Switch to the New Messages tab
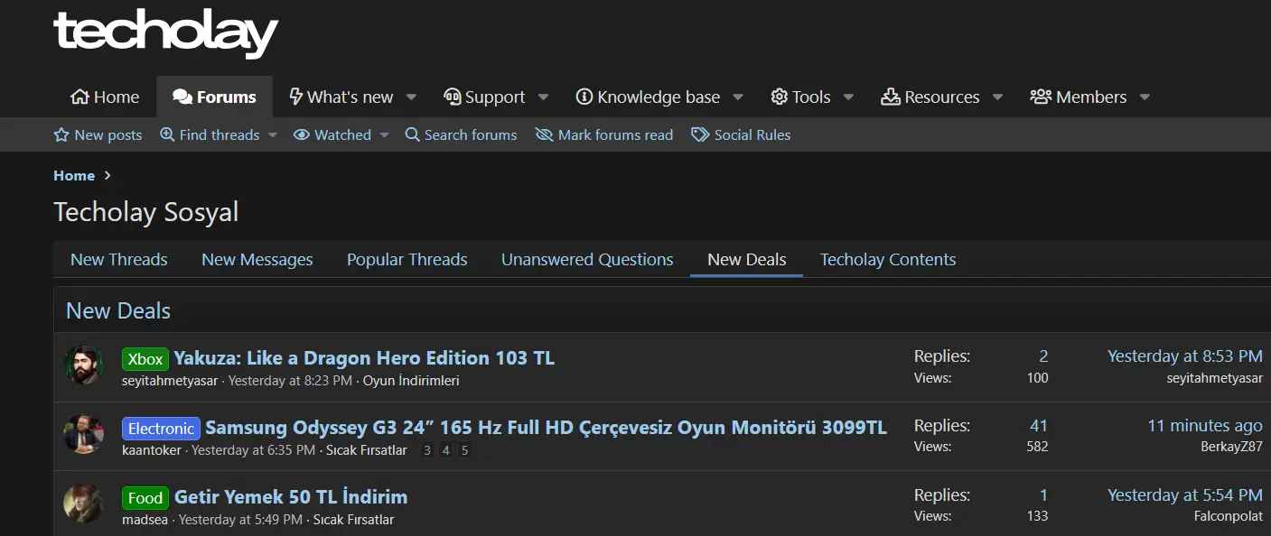This screenshot has width=1271, height=536. [257, 259]
